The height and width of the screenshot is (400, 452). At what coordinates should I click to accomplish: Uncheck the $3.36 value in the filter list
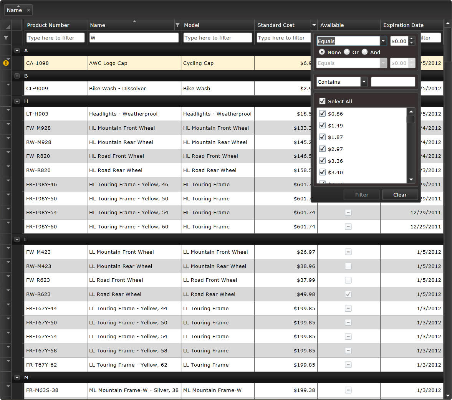point(322,160)
